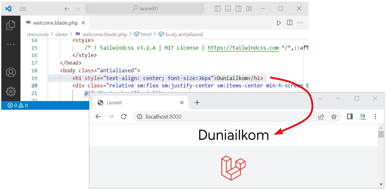
Task: Select the resources breadcrumb
Action: (x=38, y=34)
